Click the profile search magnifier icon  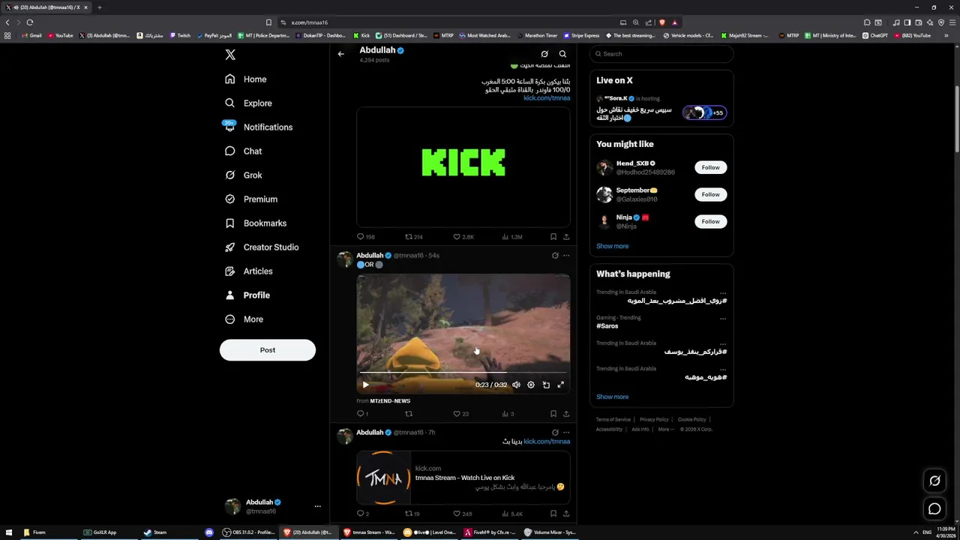pyautogui.click(x=562, y=54)
